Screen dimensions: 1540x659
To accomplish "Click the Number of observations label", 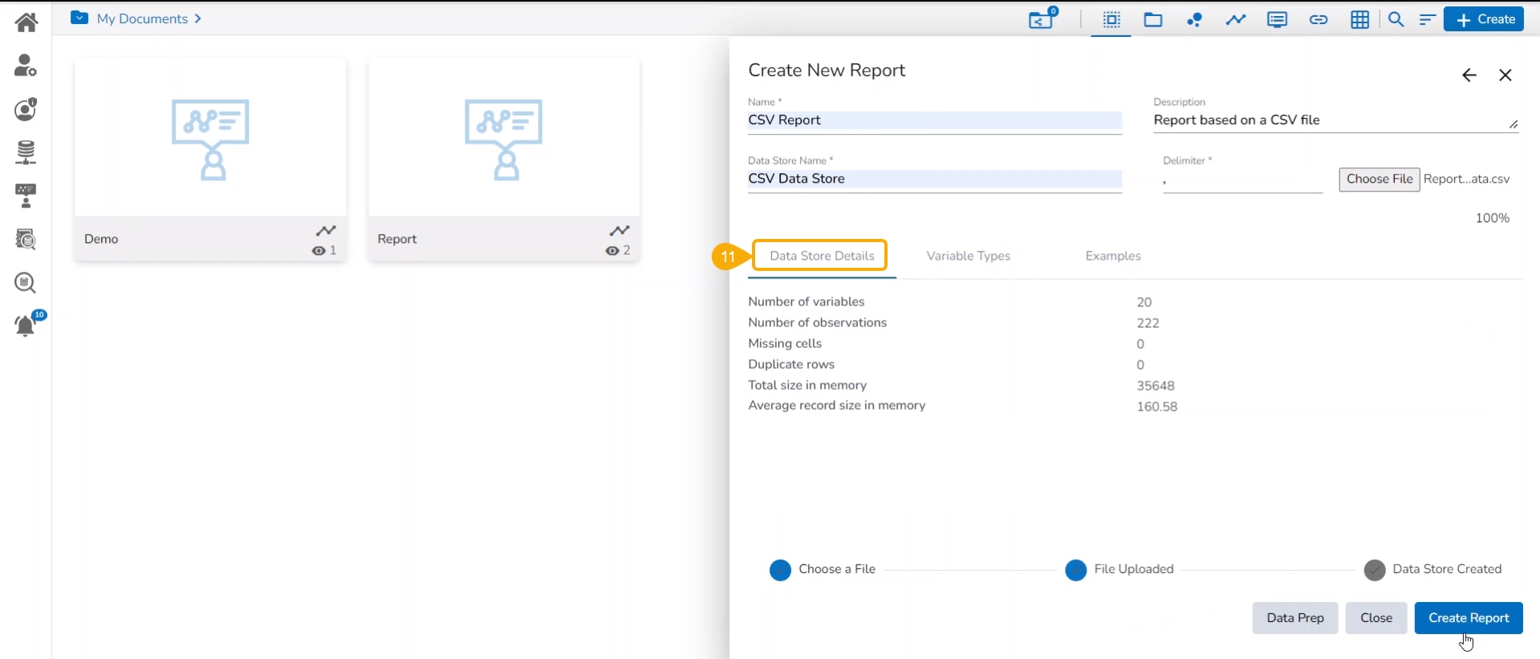I will pyautogui.click(x=818, y=323).
